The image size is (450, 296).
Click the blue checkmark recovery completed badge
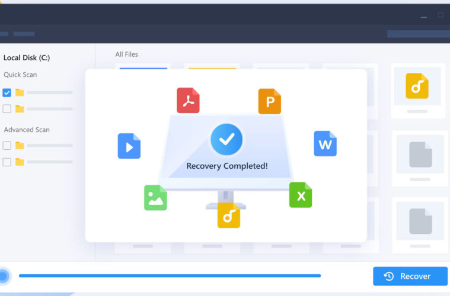tap(226, 140)
